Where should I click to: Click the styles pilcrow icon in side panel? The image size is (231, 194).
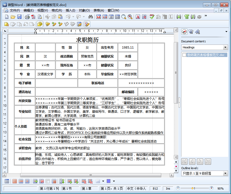tap(191, 32)
